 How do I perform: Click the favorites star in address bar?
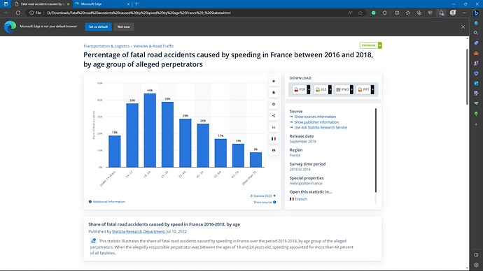click(x=360, y=13)
